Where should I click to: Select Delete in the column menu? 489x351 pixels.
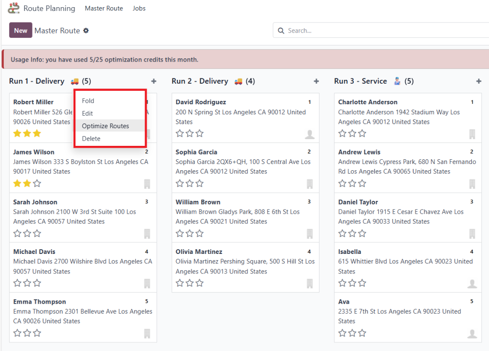tap(91, 139)
